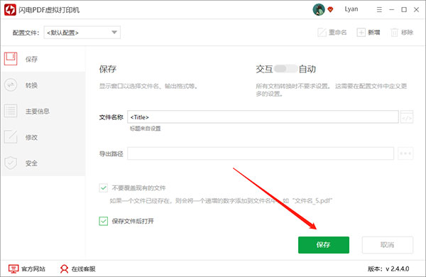Viewport: 426px width, 277px height.
Task: Open the 主要信息 sidebar tab
Action: [43, 111]
